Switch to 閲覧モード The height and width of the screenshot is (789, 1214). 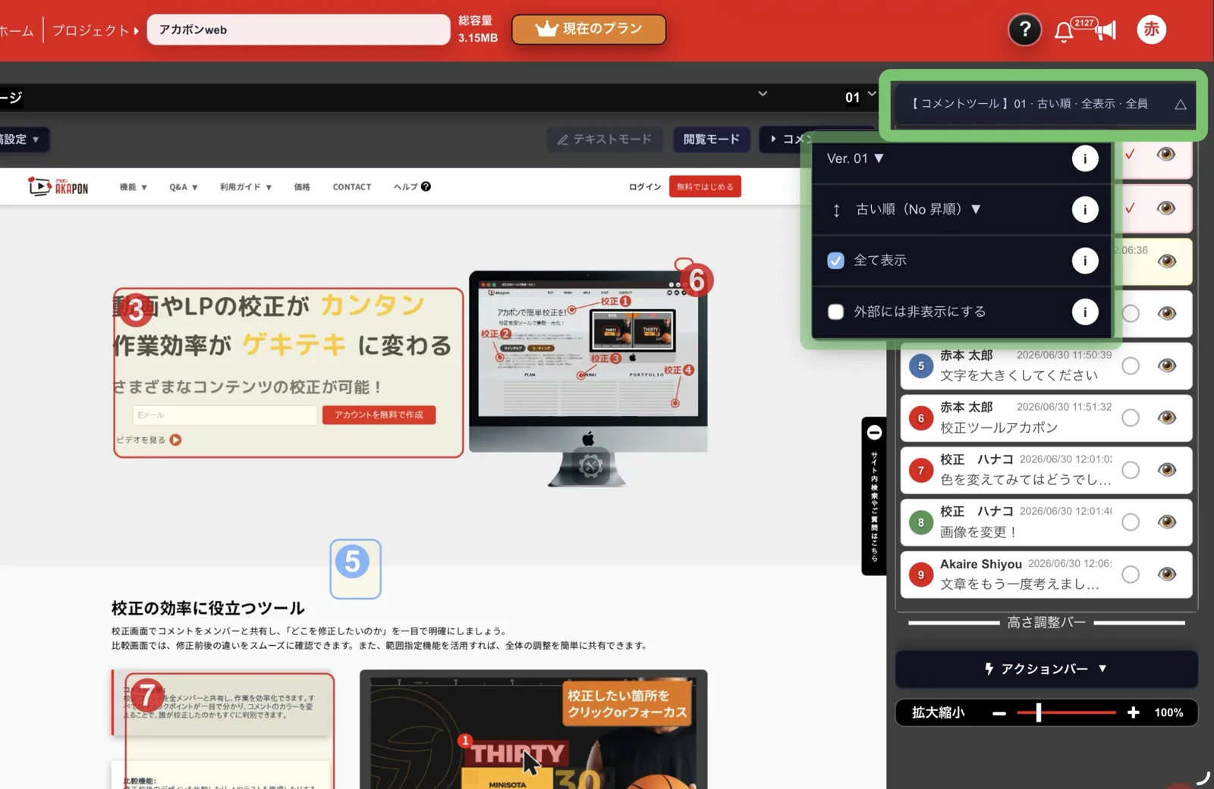point(711,139)
